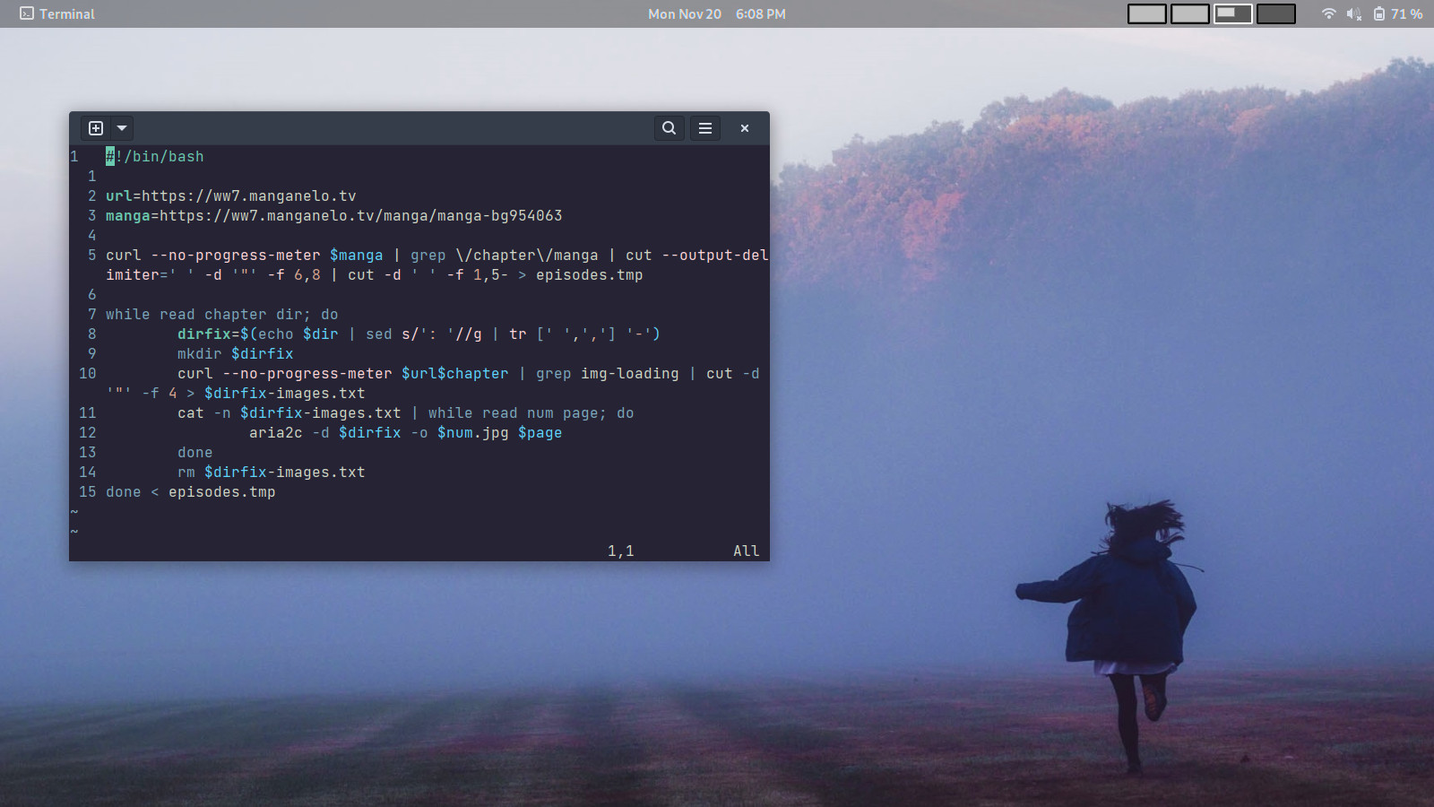Open the clock and calendar panel
1434x807 pixels.
point(716,14)
